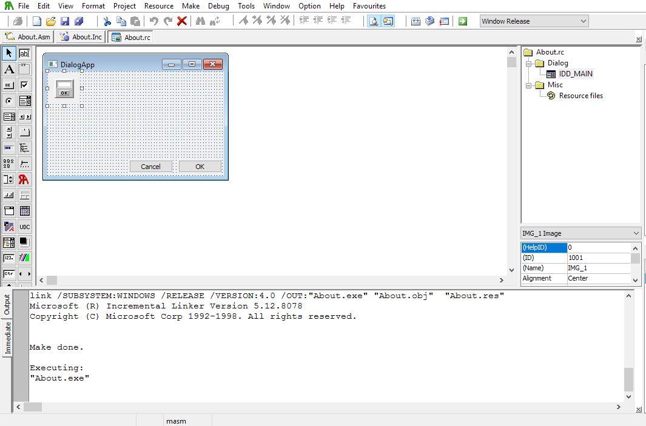Screen dimensions: 646x426
Task: Open the Window Release build dropdown
Action: [583, 21]
